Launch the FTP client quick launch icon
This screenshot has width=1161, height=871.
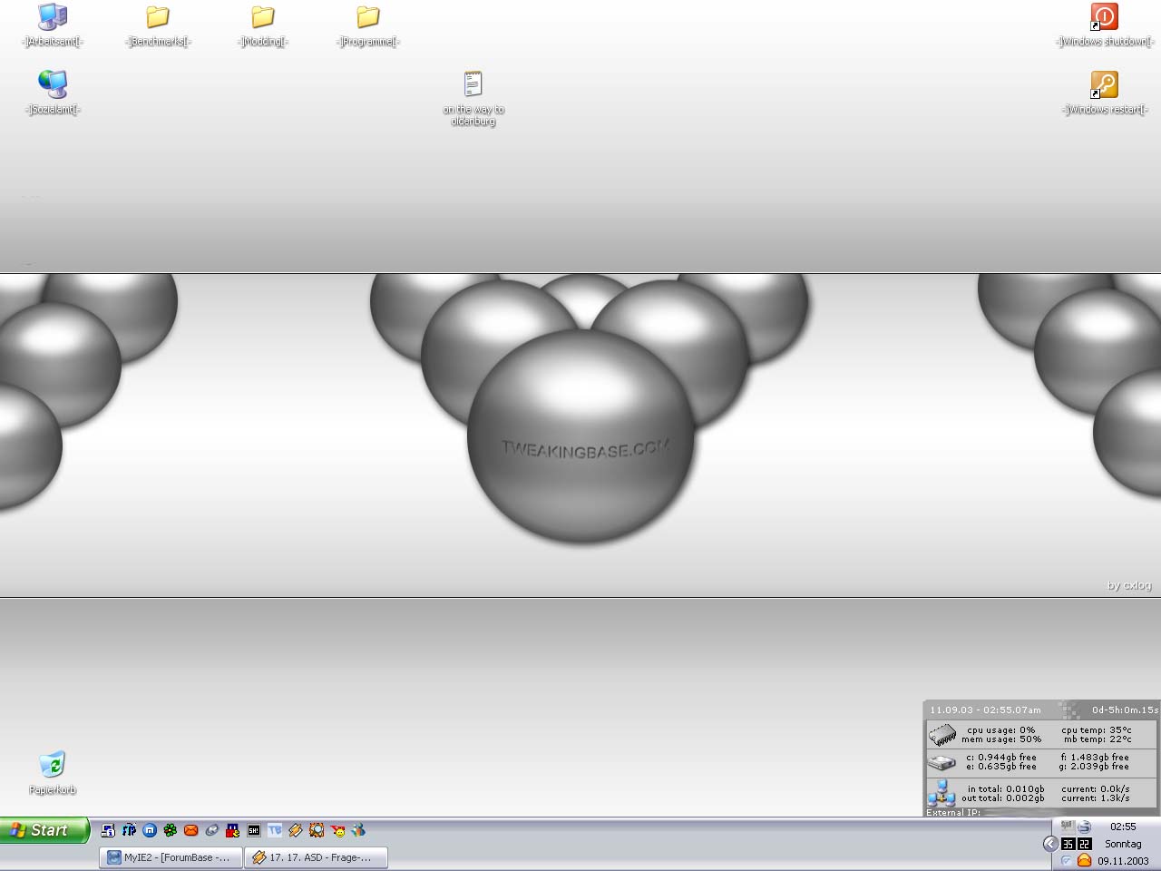129,830
